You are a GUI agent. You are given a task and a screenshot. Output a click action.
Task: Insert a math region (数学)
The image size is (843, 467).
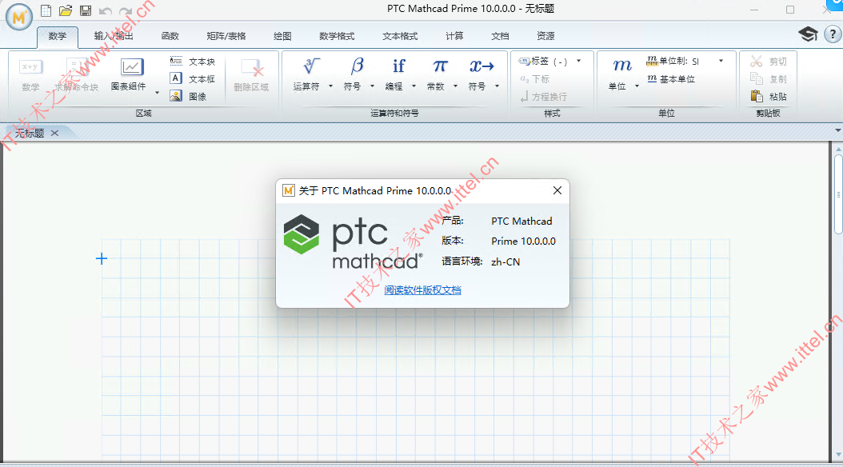(x=30, y=74)
